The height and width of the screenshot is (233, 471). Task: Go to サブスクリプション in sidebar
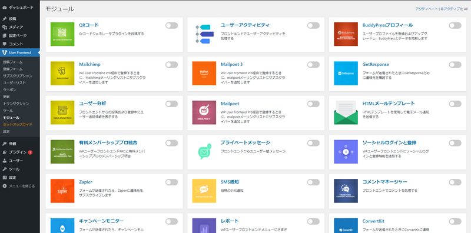[18, 76]
